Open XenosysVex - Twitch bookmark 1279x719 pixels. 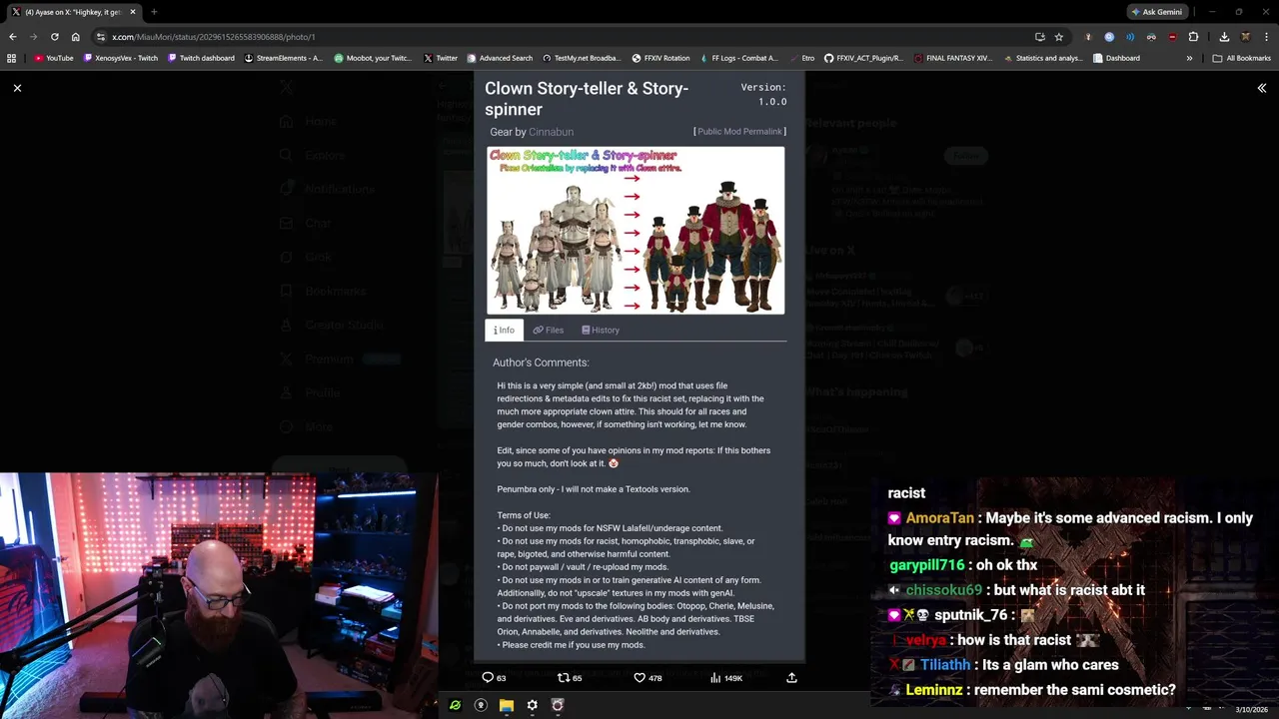(x=121, y=58)
